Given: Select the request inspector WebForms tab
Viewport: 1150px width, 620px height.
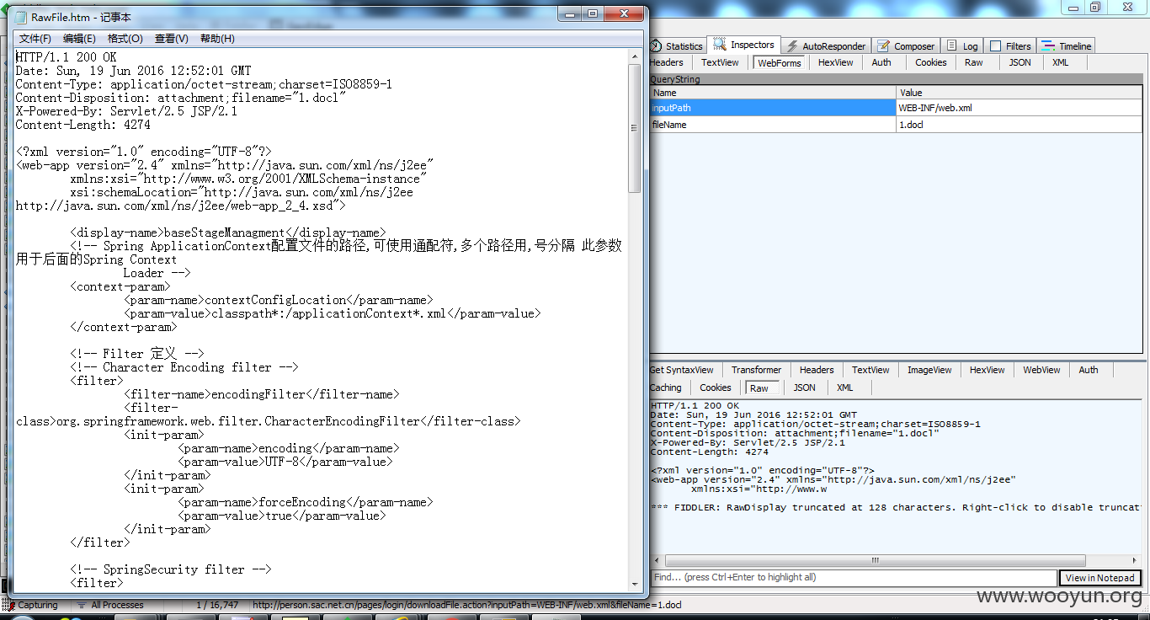Looking at the screenshot, I should pyautogui.click(x=779, y=63).
